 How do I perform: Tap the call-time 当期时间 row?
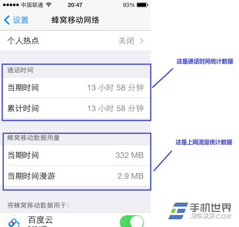click(x=76, y=88)
